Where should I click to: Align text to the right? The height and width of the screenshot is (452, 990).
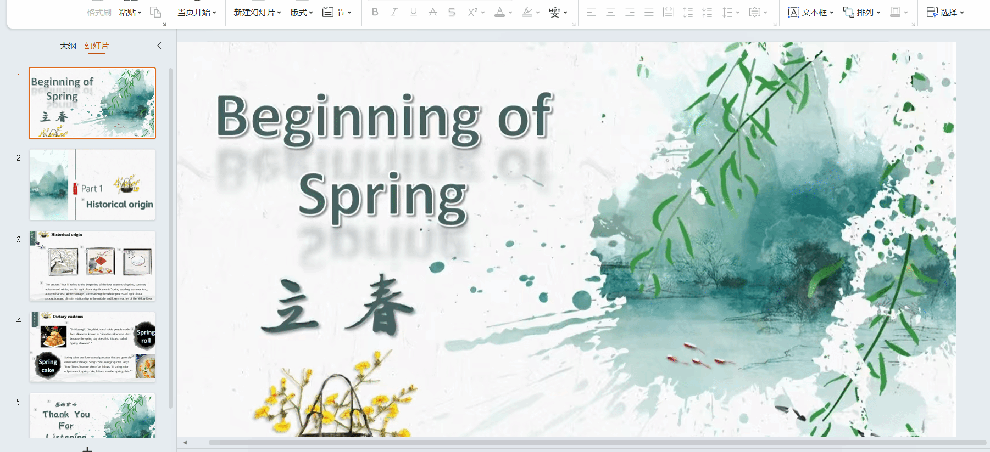click(x=630, y=12)
